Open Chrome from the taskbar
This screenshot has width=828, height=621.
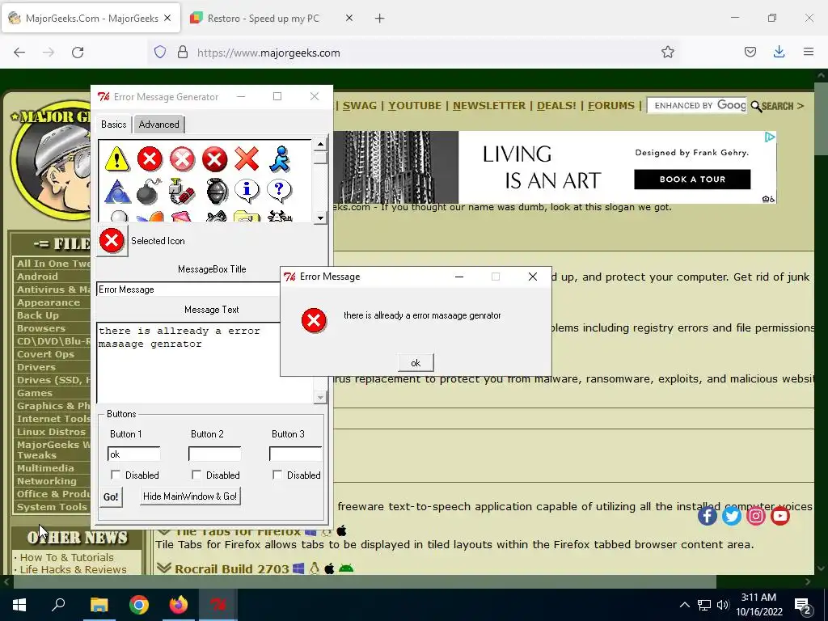click(139, 605)
